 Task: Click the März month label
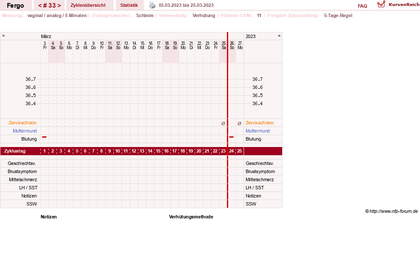pyautogui.click(x=46, y=36)
